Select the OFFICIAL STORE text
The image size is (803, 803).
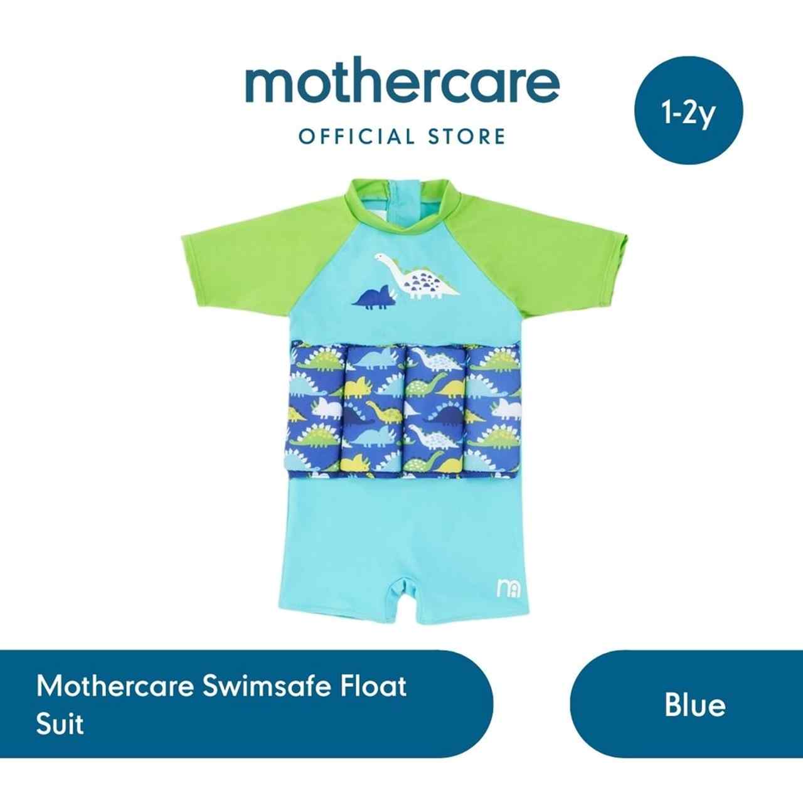[x=402, y=136]
